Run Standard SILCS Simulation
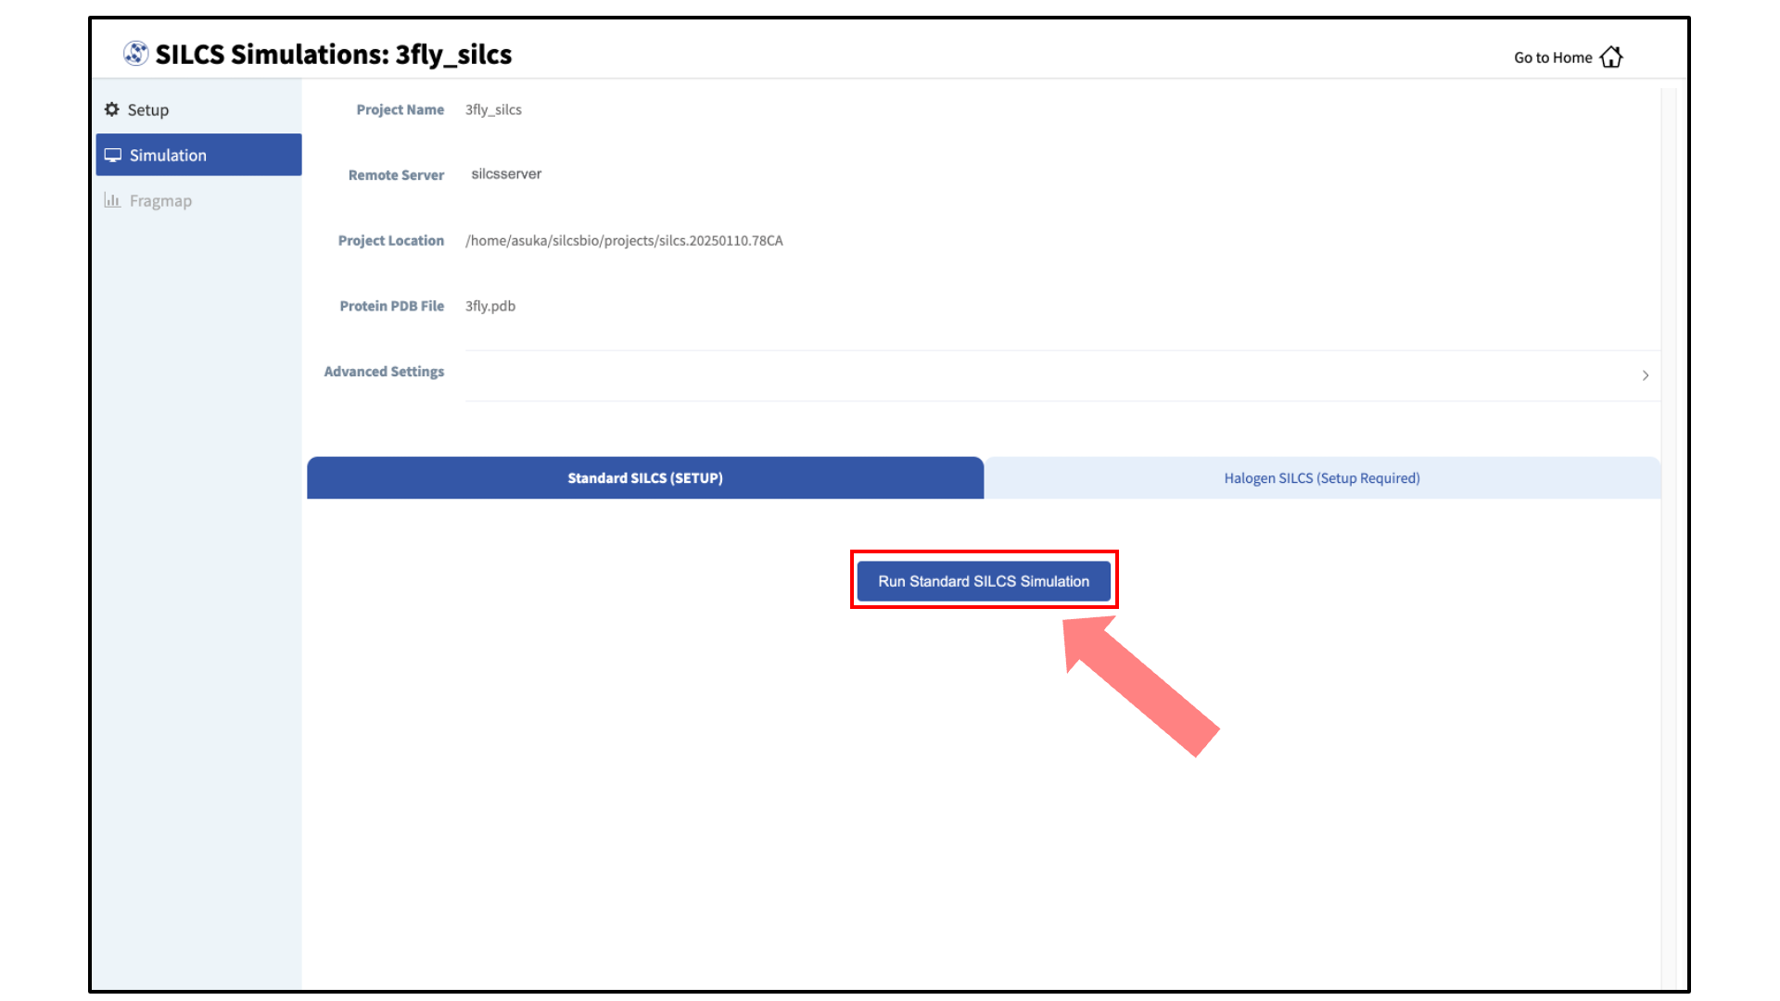The image size is (1780, 1001). (x=984, y=581)
